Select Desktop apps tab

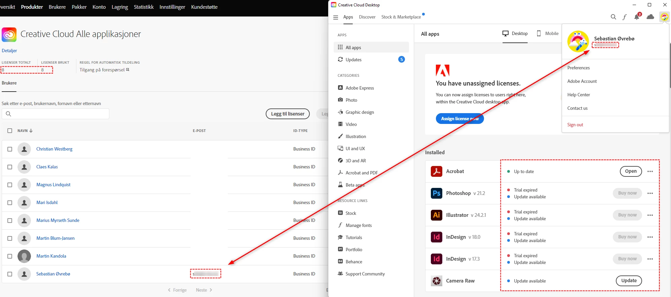point(515,33)
